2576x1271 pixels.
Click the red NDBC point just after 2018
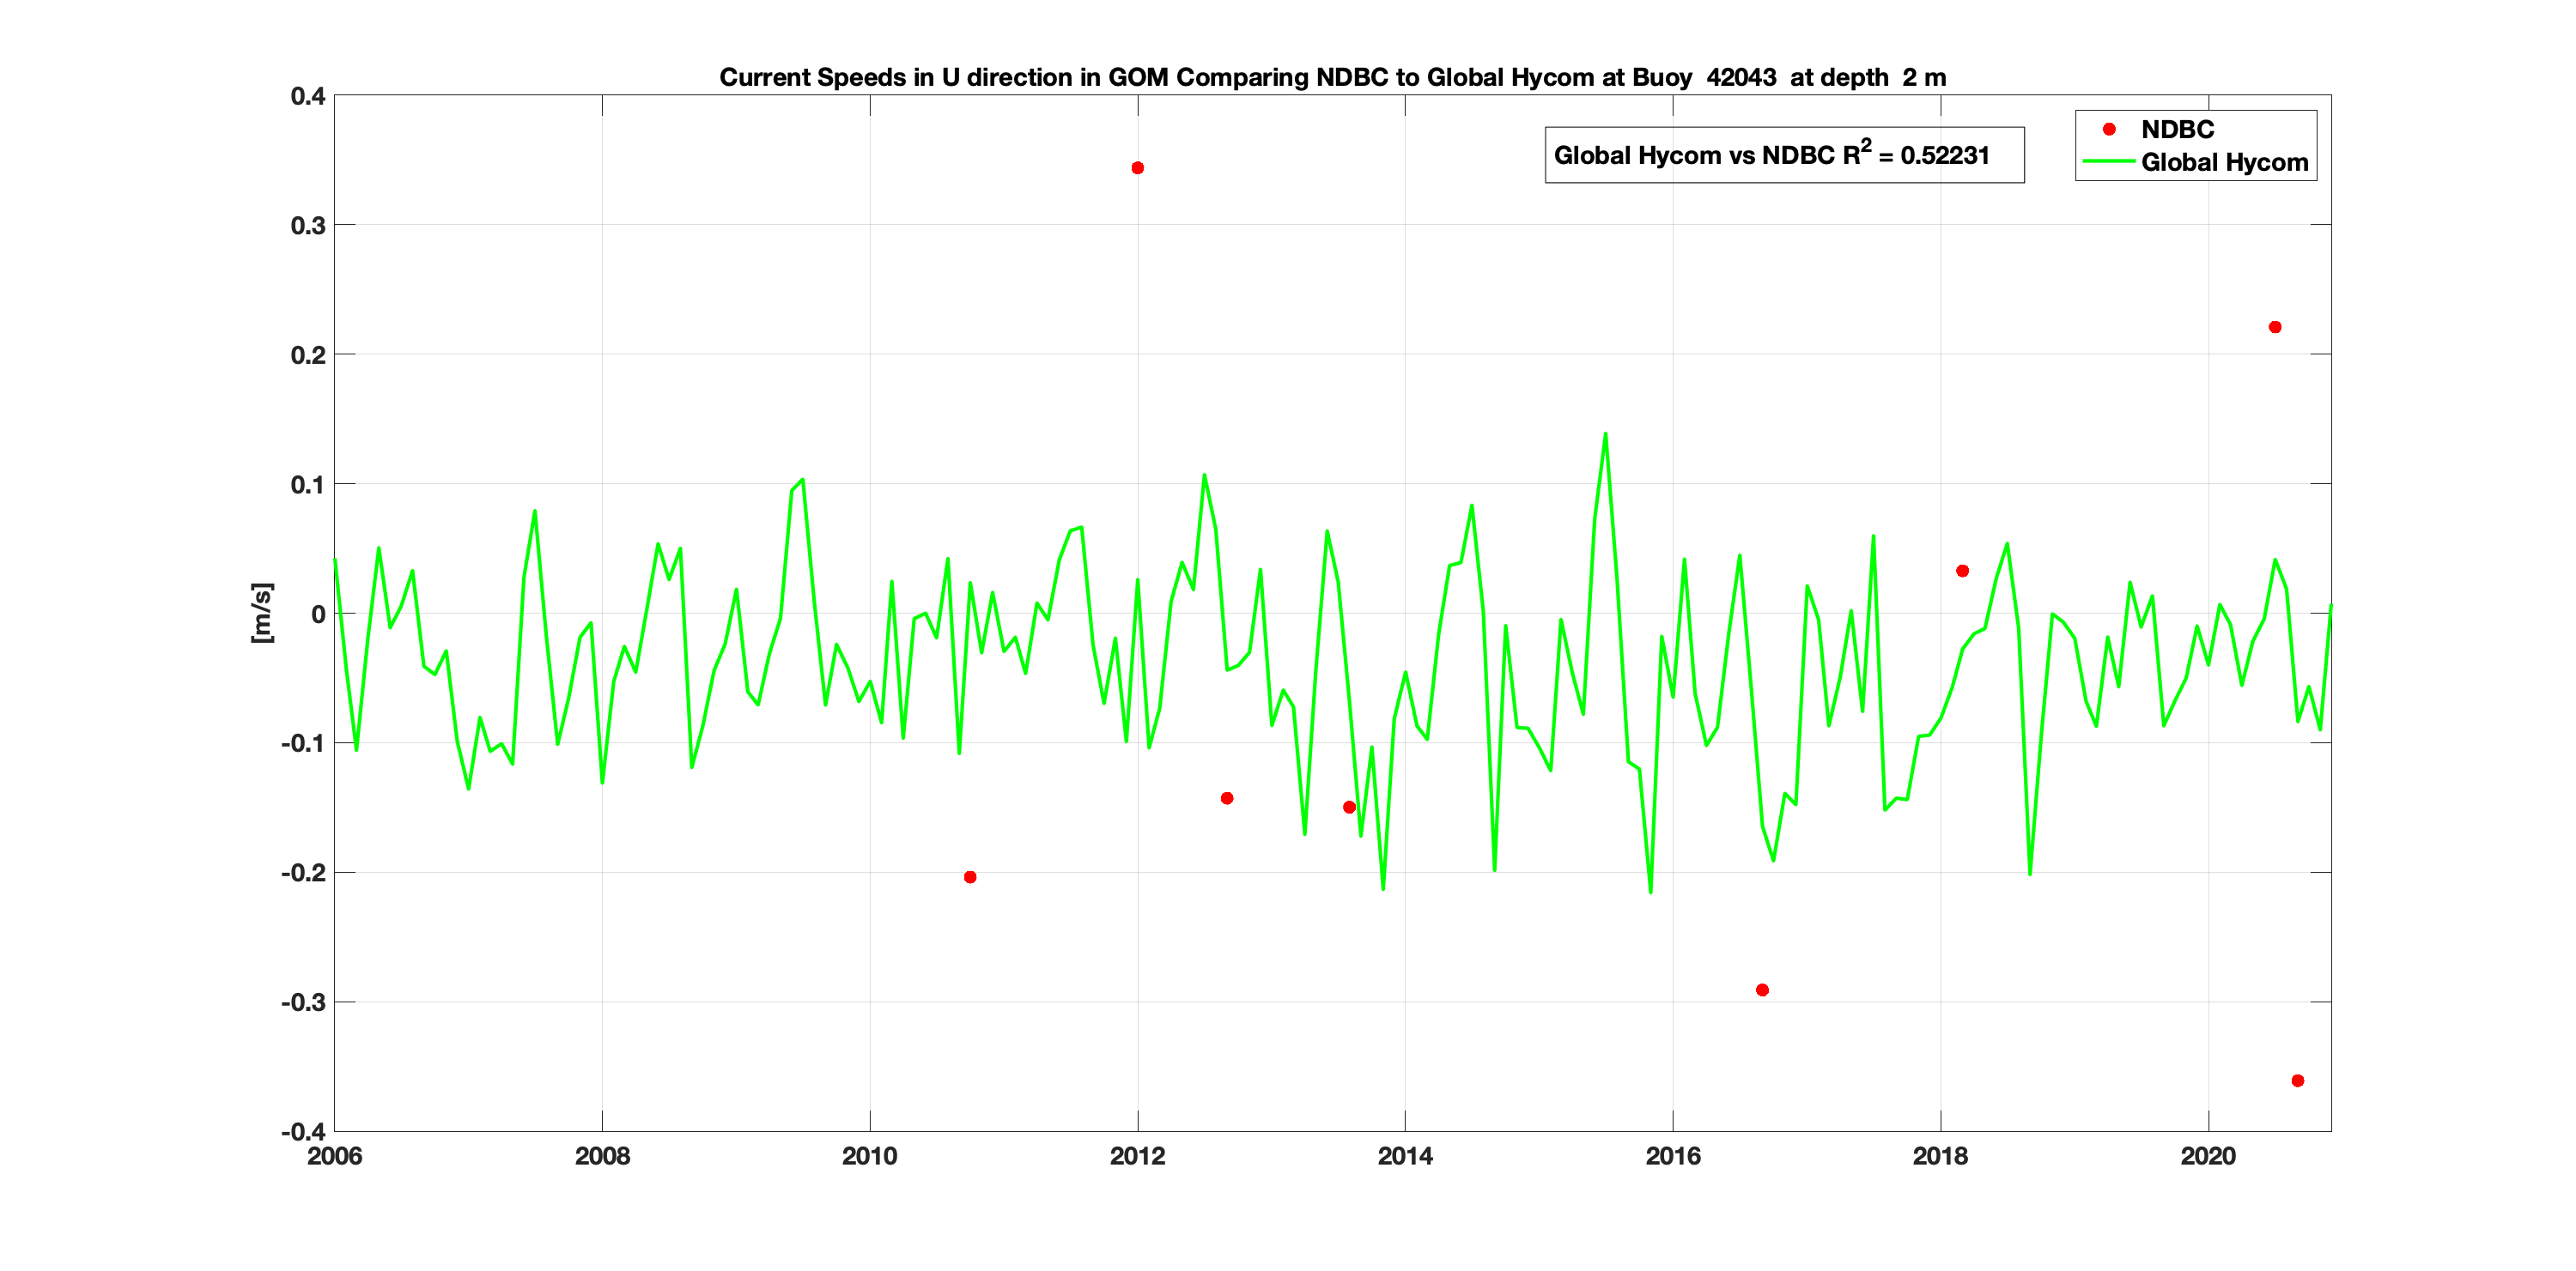tap(1962, 571)
